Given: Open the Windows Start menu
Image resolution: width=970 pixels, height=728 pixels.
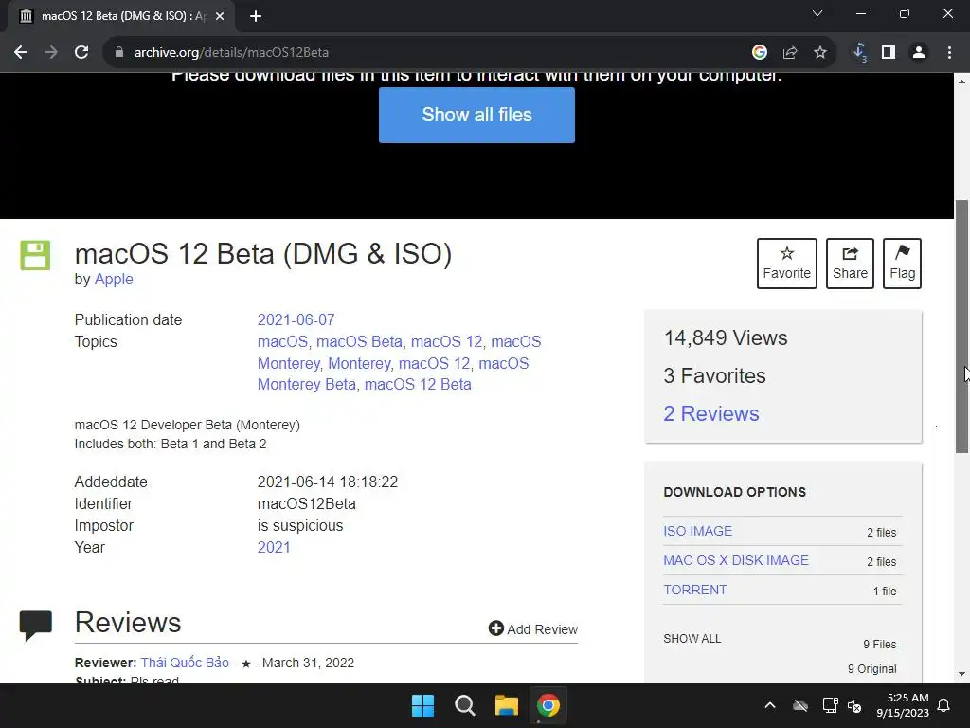Looking at the screenshot, I should click(423, 705).
